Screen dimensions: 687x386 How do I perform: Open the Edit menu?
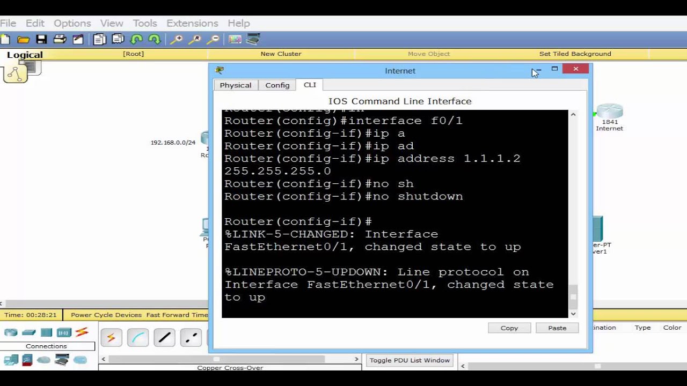click(35, 23)
